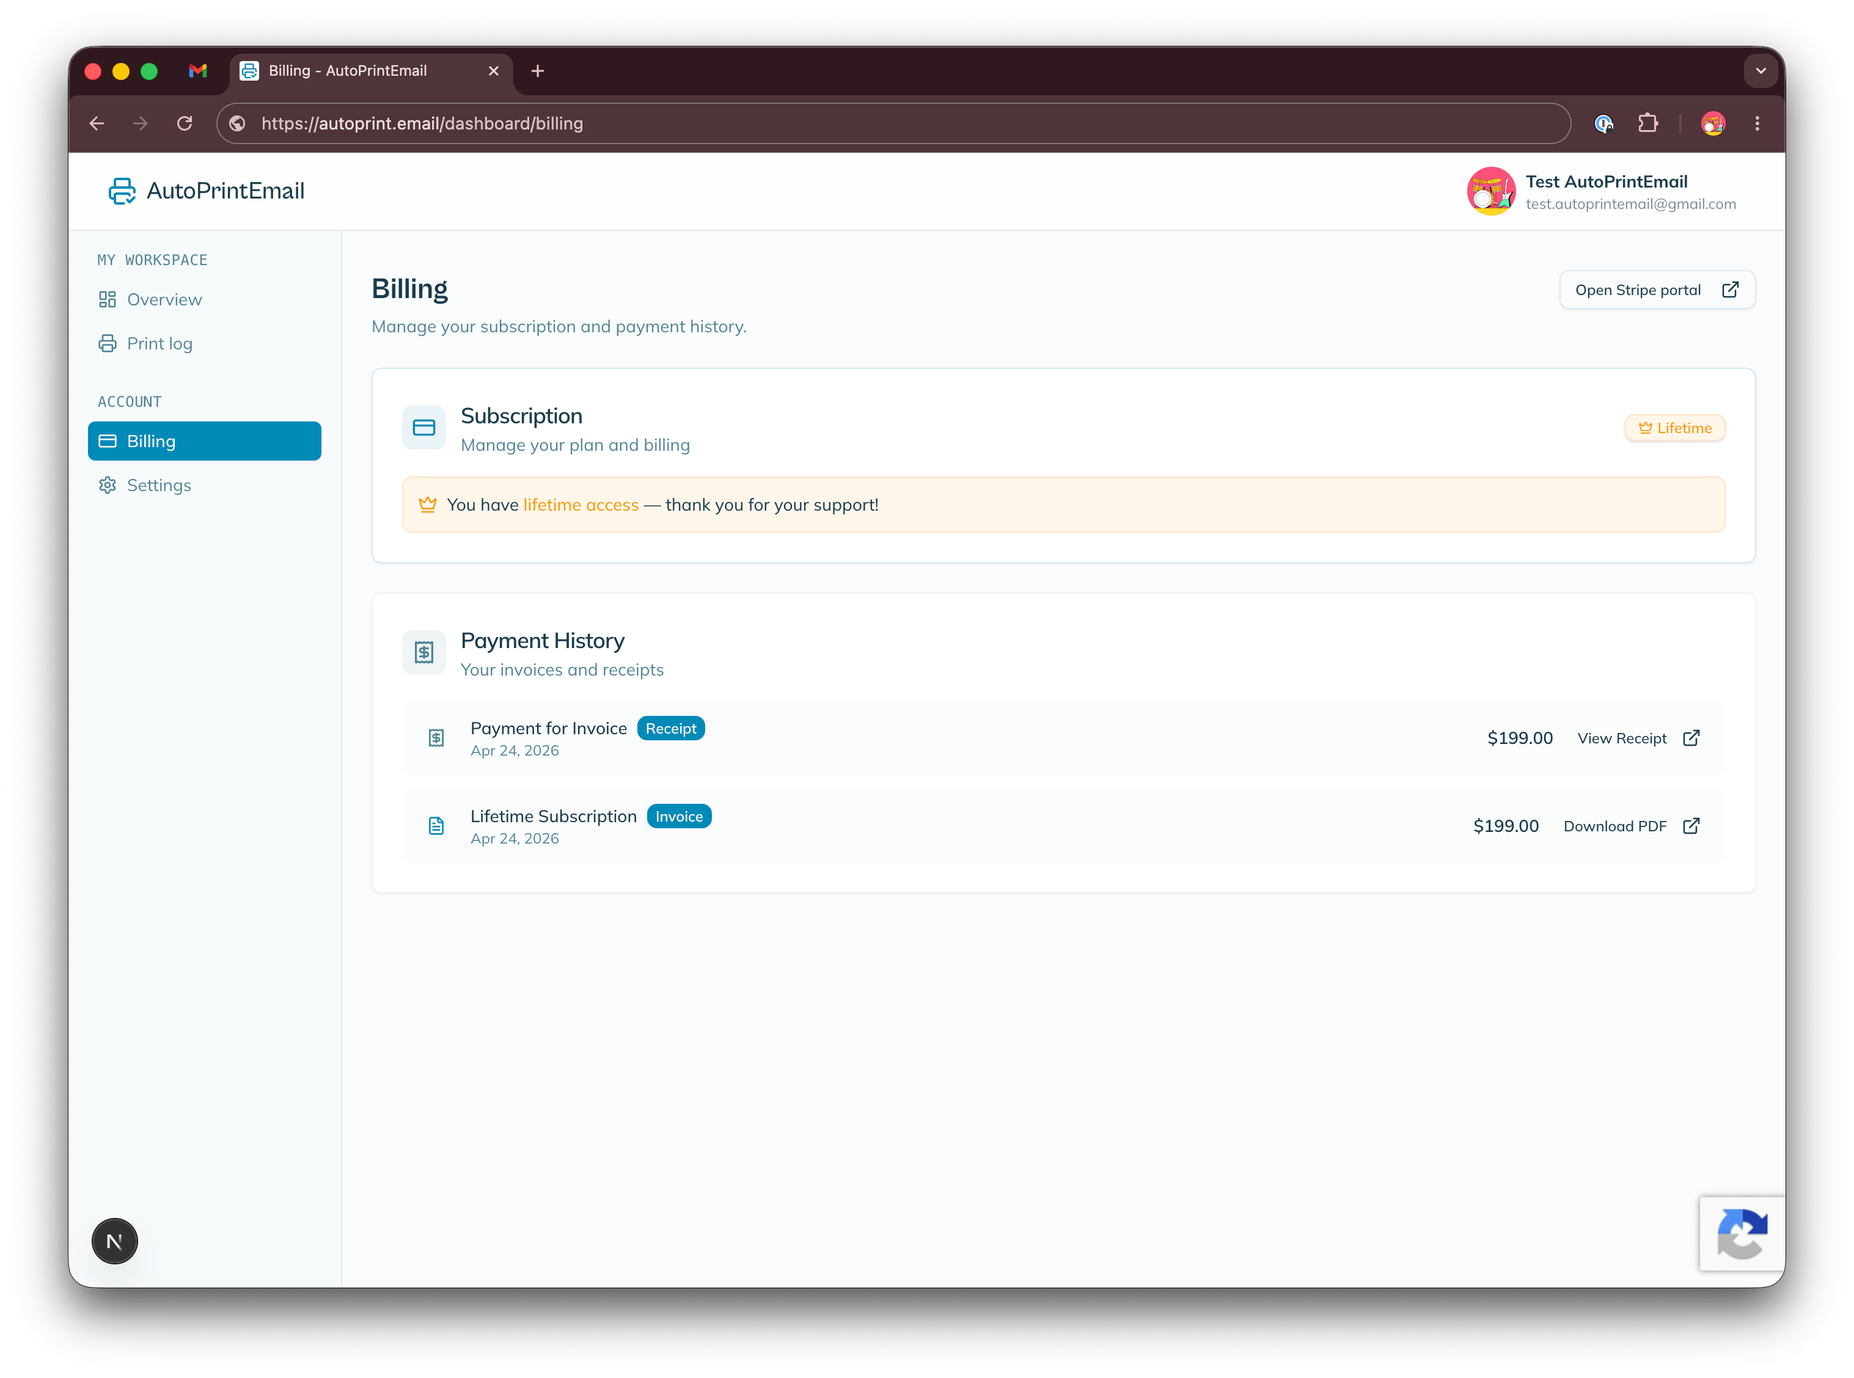Open the password manager extension icon
The image size is (1854, 1378).
(x=1603, y=123)
